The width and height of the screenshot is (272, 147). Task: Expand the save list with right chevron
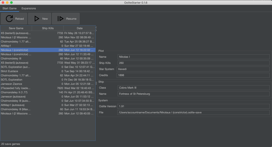[96, 30]
